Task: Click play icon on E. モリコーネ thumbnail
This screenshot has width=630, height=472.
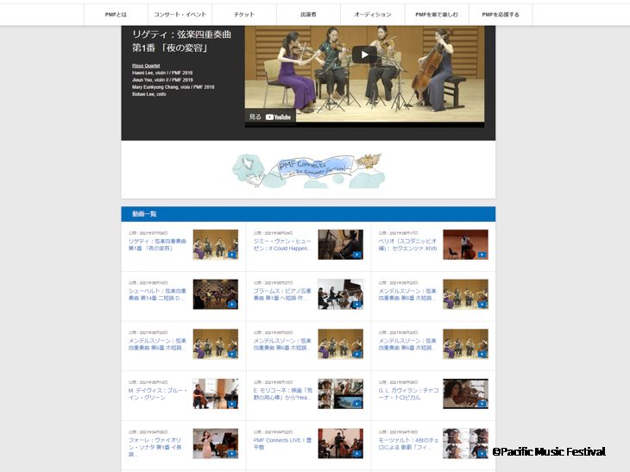Action: [x=357, y=403]
